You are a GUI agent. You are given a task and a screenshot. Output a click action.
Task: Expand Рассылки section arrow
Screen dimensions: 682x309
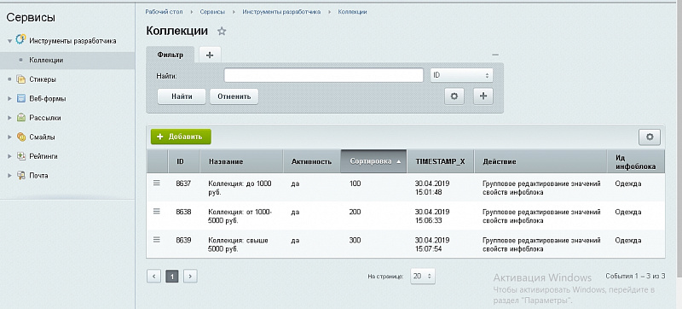pyautogui.click(x=9, y=118)
